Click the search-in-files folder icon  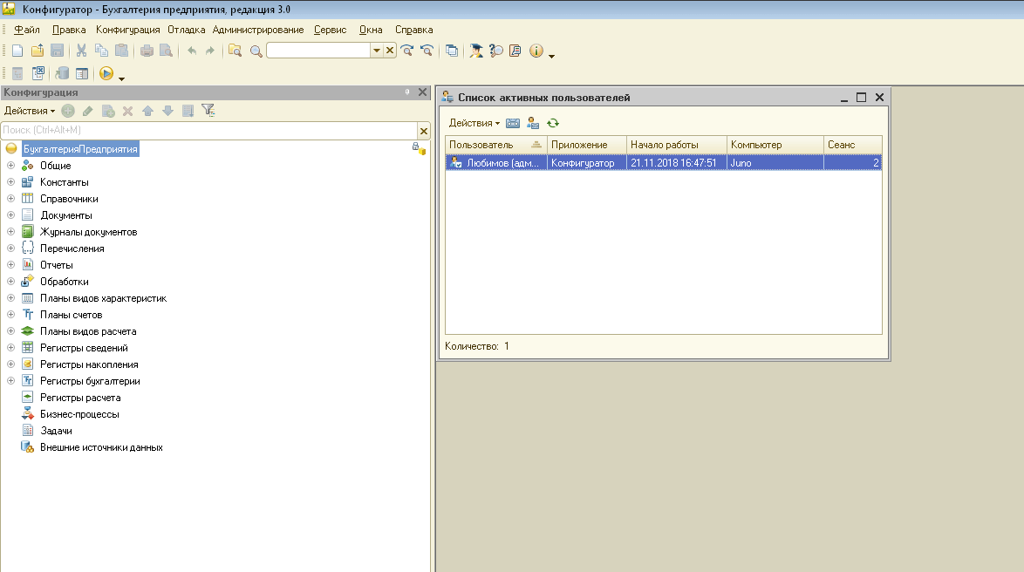[x=236, y=51]
